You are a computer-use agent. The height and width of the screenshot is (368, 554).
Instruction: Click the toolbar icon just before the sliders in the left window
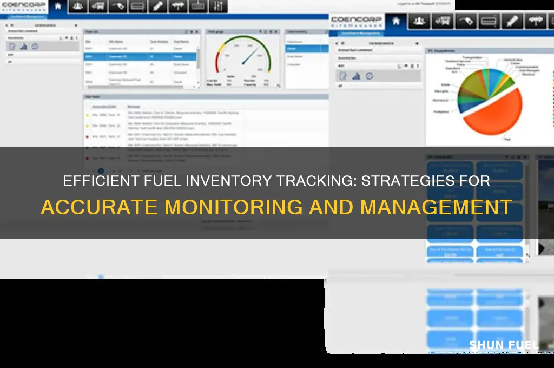[x=198, y=6]
